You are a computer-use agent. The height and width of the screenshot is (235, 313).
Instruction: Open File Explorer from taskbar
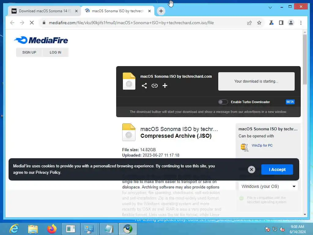33,229
